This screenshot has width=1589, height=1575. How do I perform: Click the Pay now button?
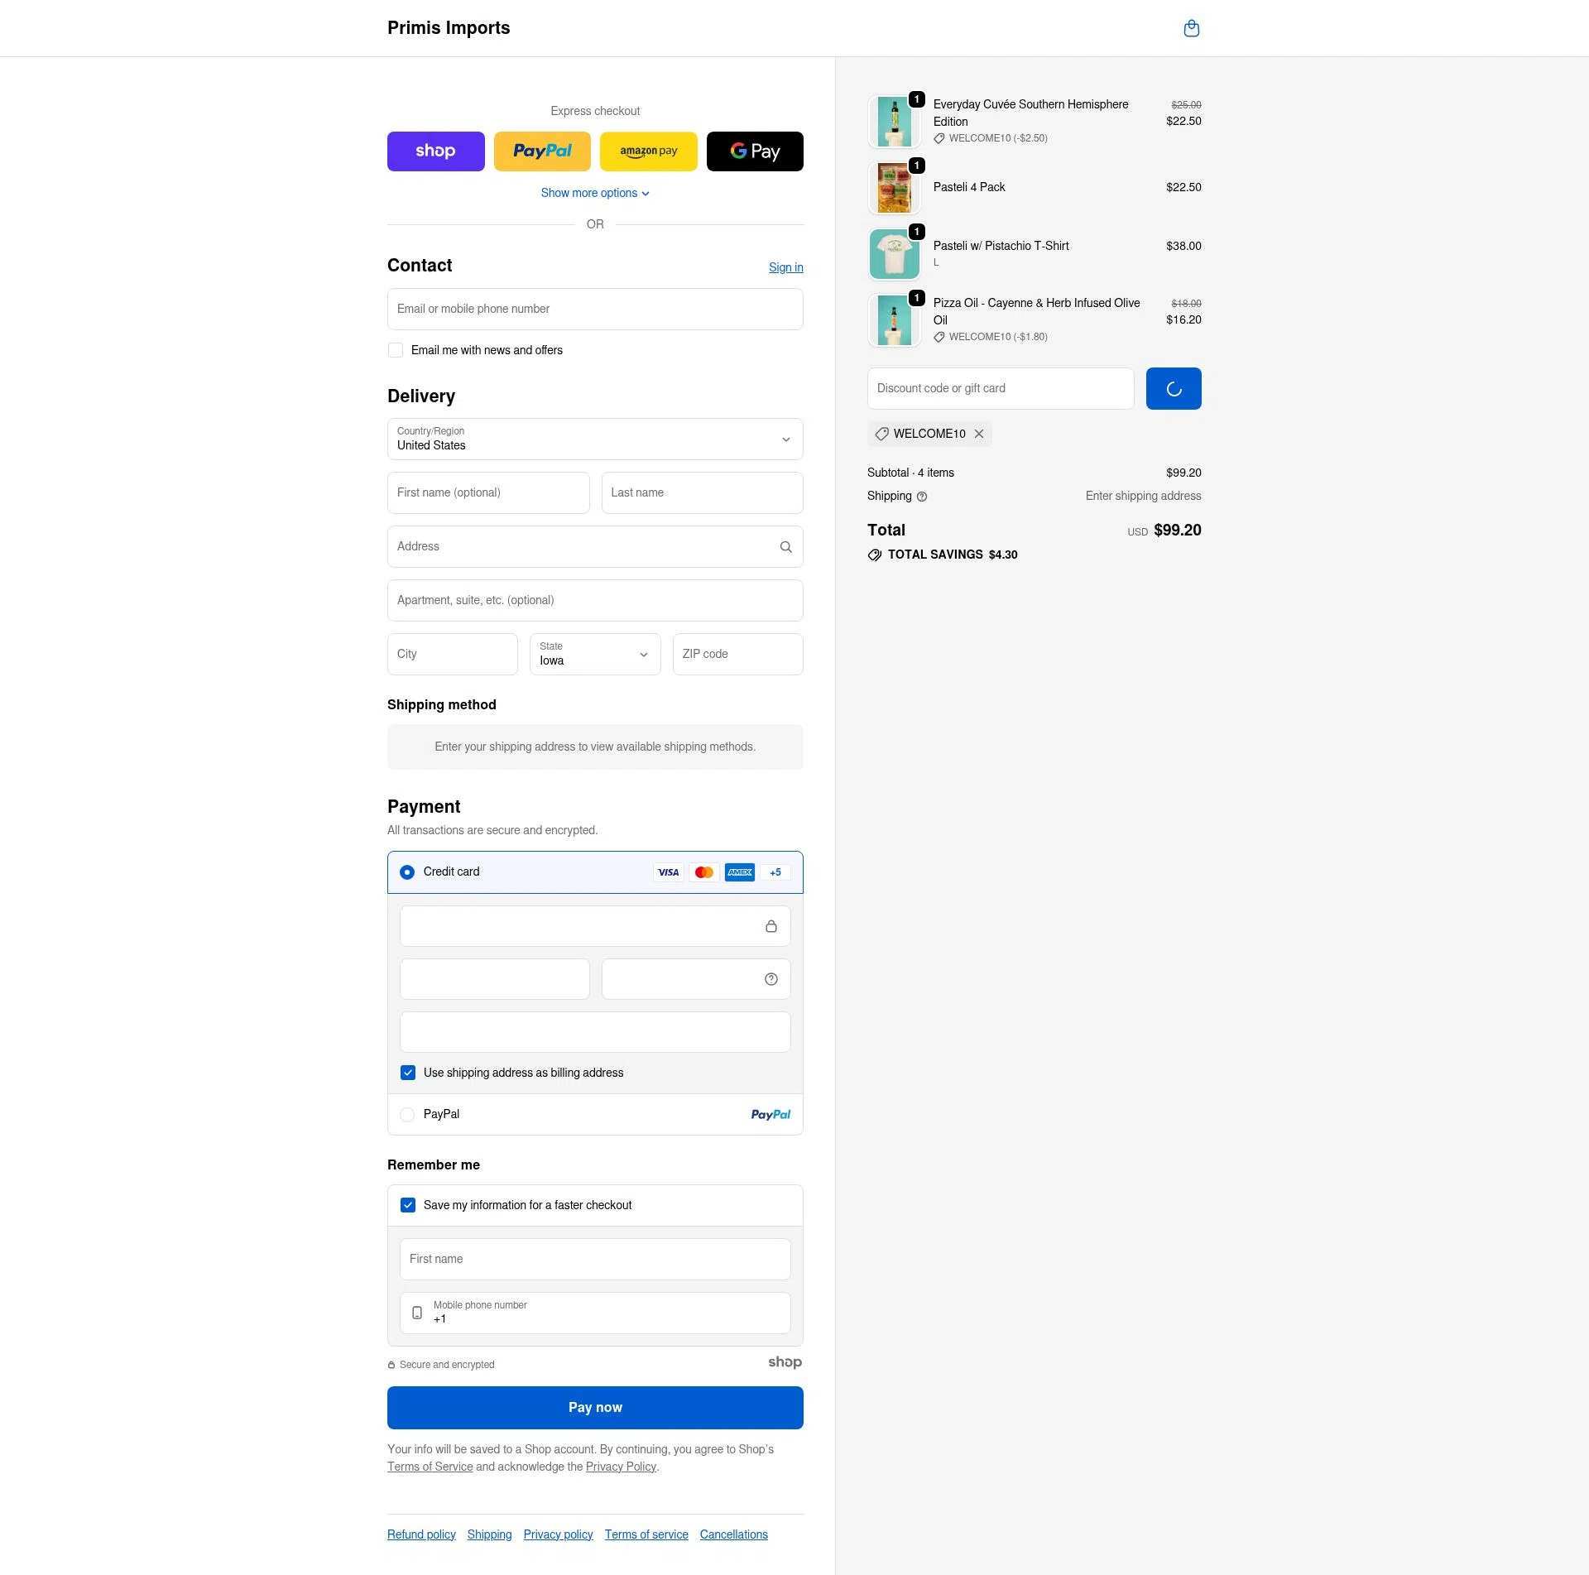(595, 1406)
